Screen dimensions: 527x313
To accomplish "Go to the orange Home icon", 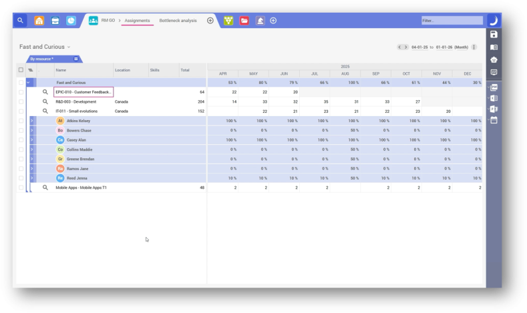I will point(39,21).
